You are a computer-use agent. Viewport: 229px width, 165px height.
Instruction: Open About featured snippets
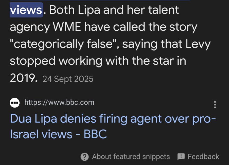tap(131, 157)
